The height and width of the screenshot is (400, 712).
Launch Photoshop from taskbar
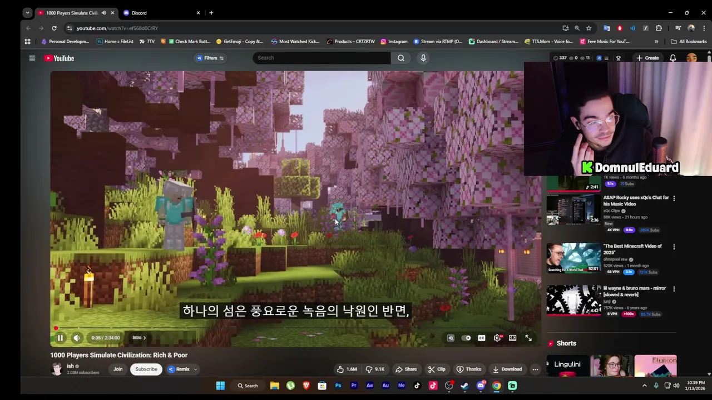[x=338, y=386]
